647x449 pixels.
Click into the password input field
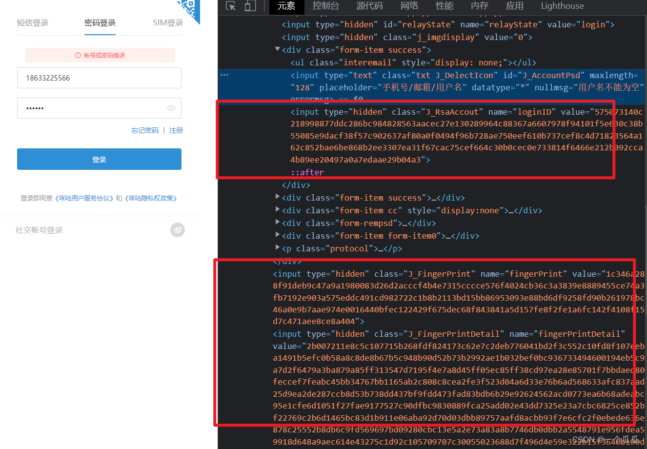[x=99, y=108]
